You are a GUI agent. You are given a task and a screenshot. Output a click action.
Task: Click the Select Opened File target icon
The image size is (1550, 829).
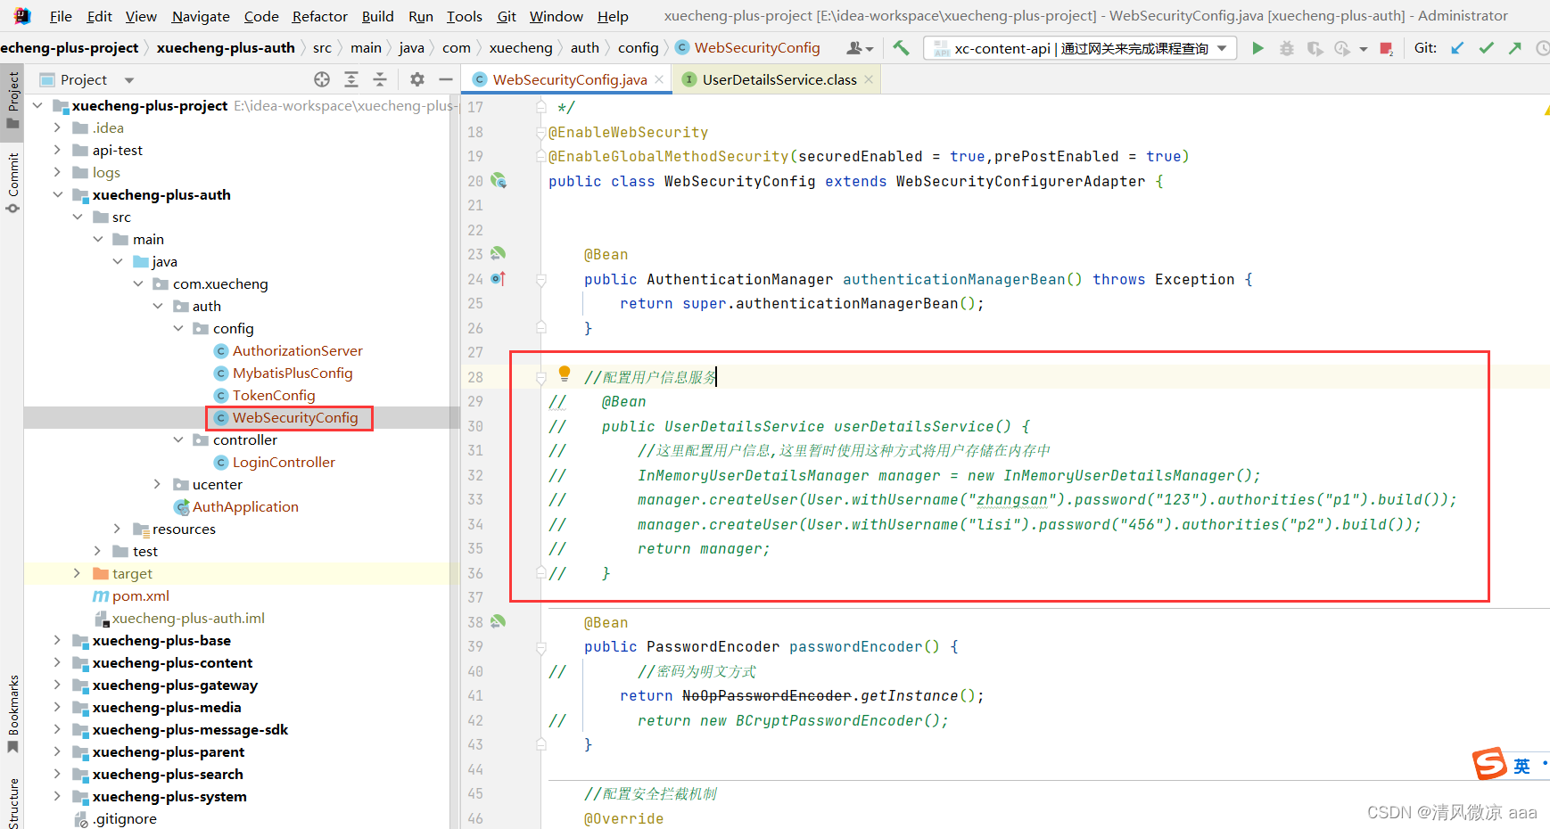tap(322, 79)
